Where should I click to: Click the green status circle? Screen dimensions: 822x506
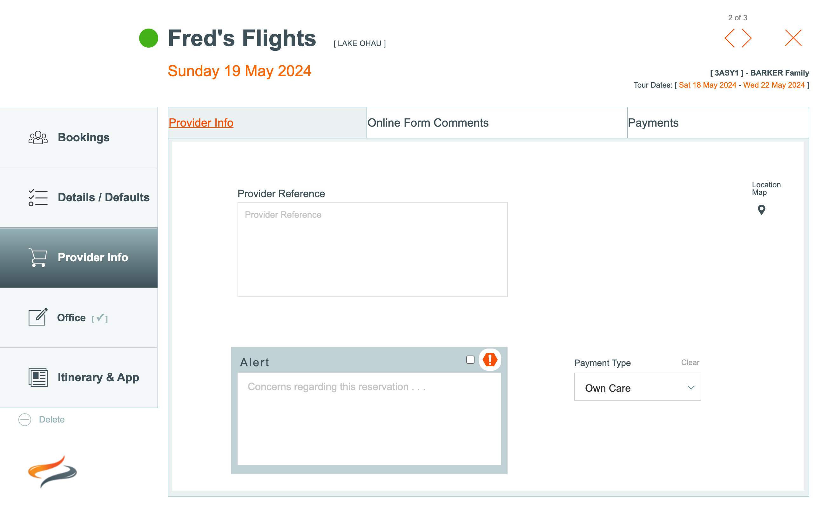(148, 38)
